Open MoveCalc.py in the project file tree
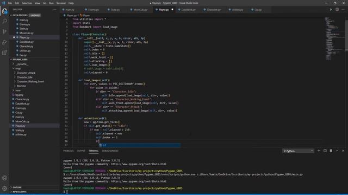Screen dimensions: 348x195 34,121
